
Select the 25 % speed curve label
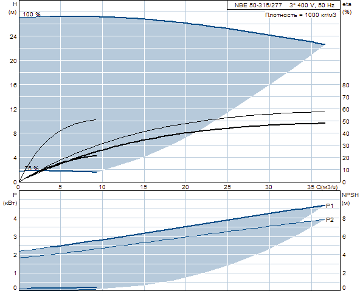coord(31,168)
